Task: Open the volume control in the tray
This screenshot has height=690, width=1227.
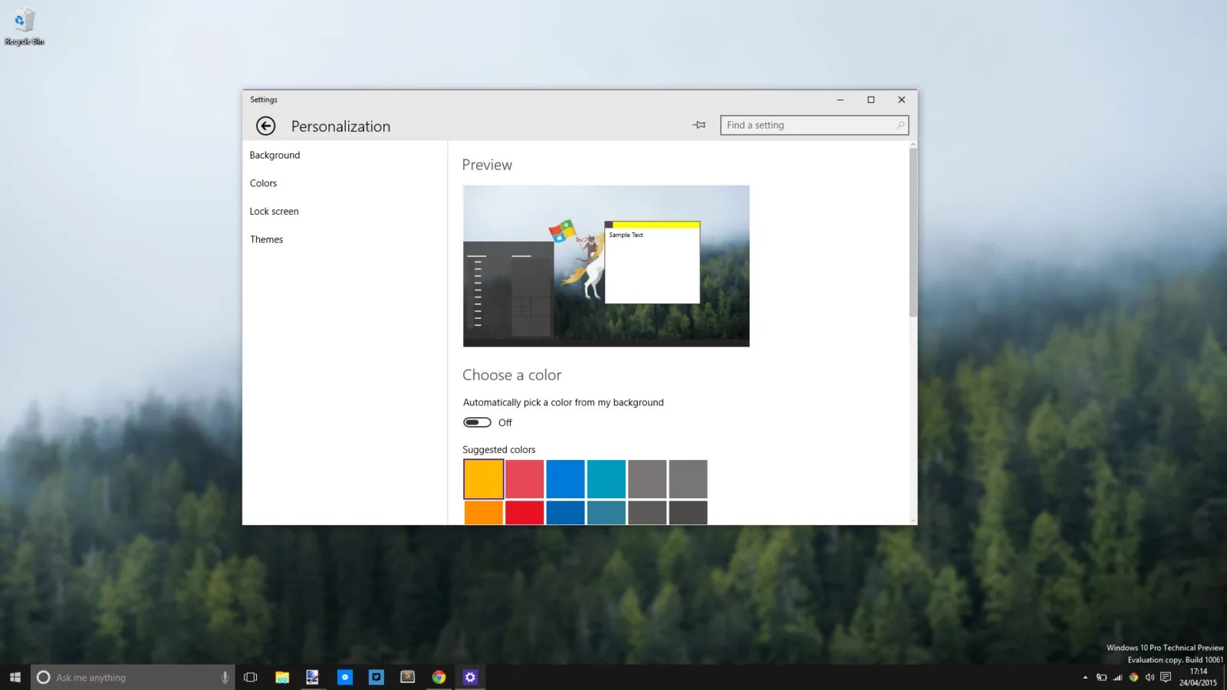Action: (x=1150, y=677)
